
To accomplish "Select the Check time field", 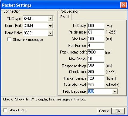I will click(x=96, y=72).
